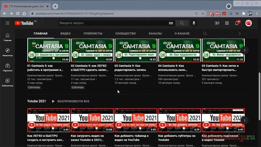Open browser home page button
The height and width of the screenshot is (147, 261).
coord(24,13)
